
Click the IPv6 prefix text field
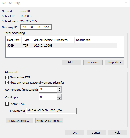point(51,111)
